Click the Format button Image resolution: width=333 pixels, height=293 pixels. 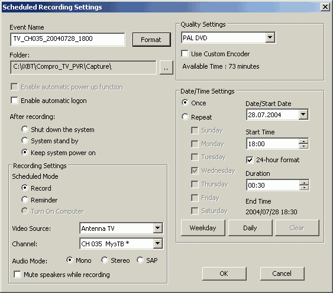click(x=151, y=40)
